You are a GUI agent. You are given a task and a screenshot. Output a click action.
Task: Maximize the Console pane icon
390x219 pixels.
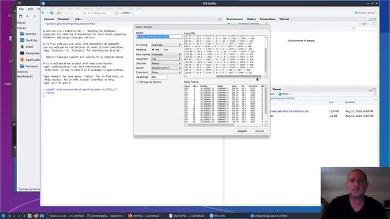[219, 19]
